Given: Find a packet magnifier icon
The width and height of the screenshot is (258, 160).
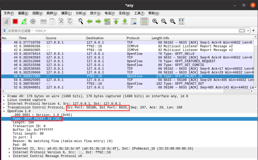Looking at the screenshot, I should point(81,22).
